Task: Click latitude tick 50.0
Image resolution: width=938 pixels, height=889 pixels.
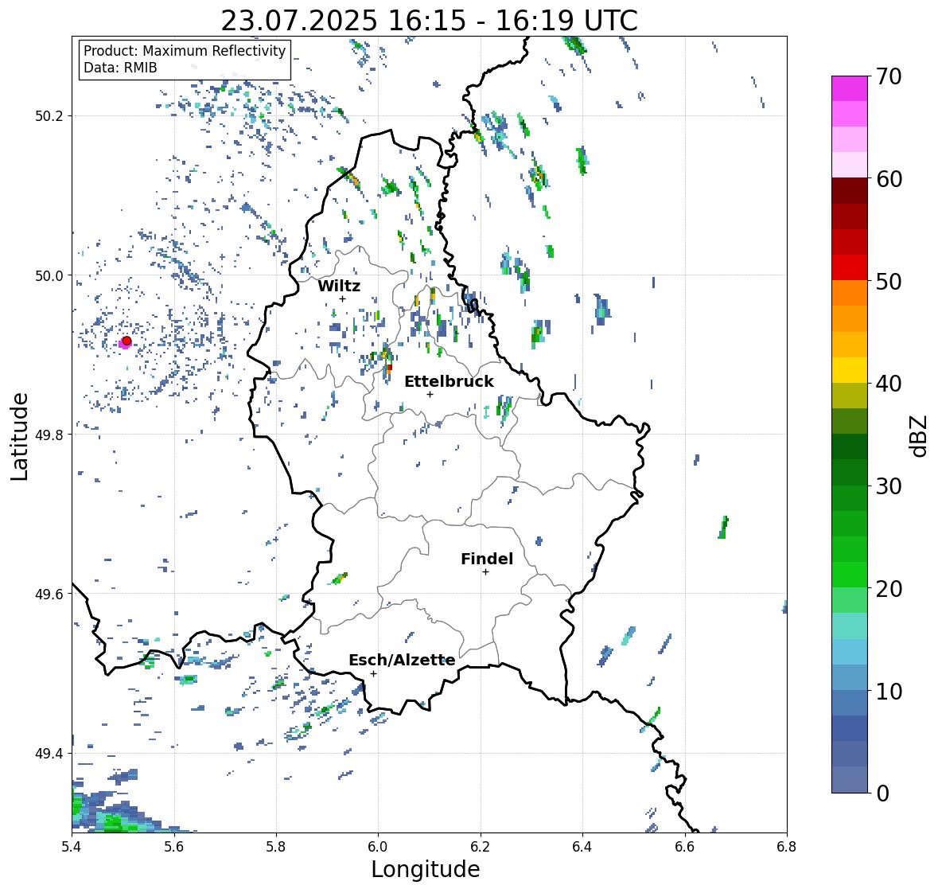Action: (x=49, y=276)
